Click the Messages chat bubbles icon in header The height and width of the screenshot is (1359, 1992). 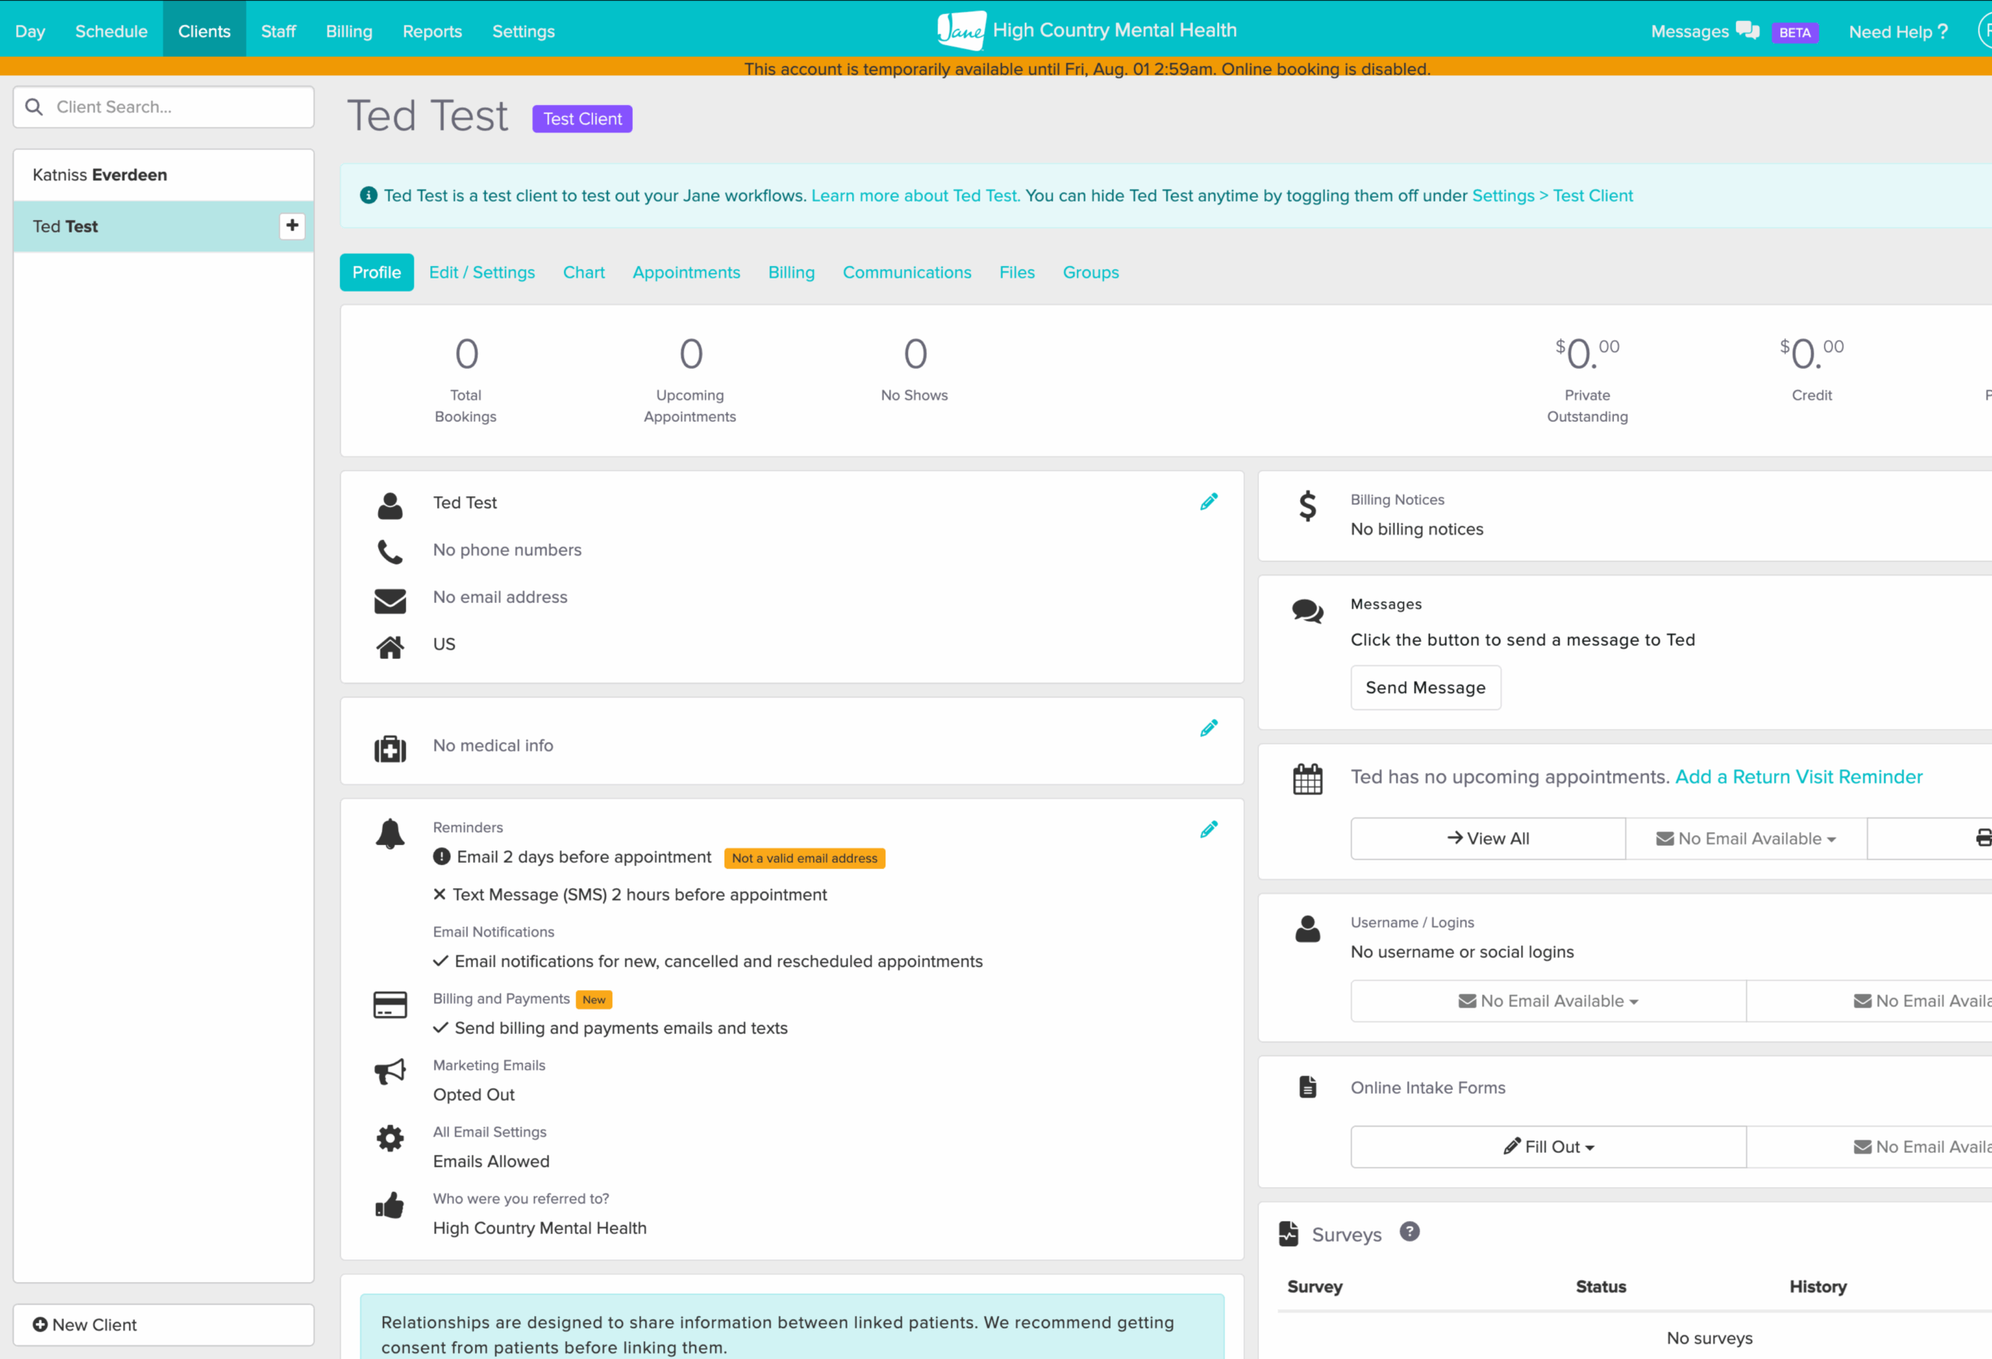click(1747, 31)
